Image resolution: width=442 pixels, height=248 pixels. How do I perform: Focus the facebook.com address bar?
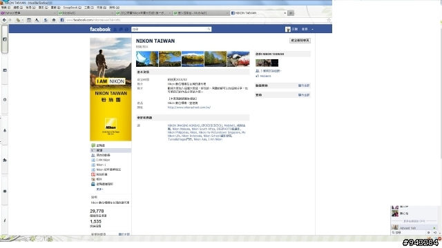(x=195, y=20)
